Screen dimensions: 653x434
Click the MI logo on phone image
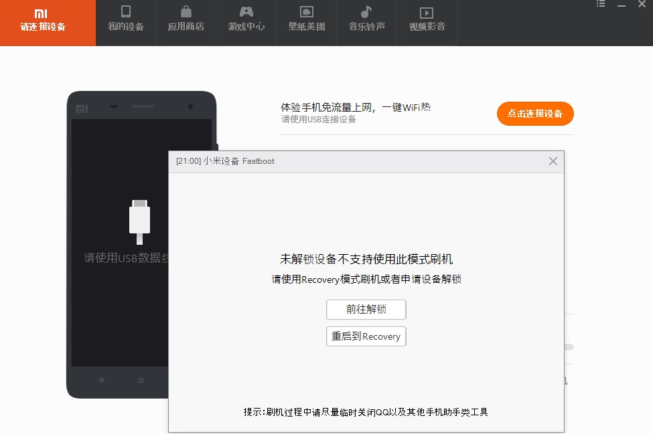82,108
